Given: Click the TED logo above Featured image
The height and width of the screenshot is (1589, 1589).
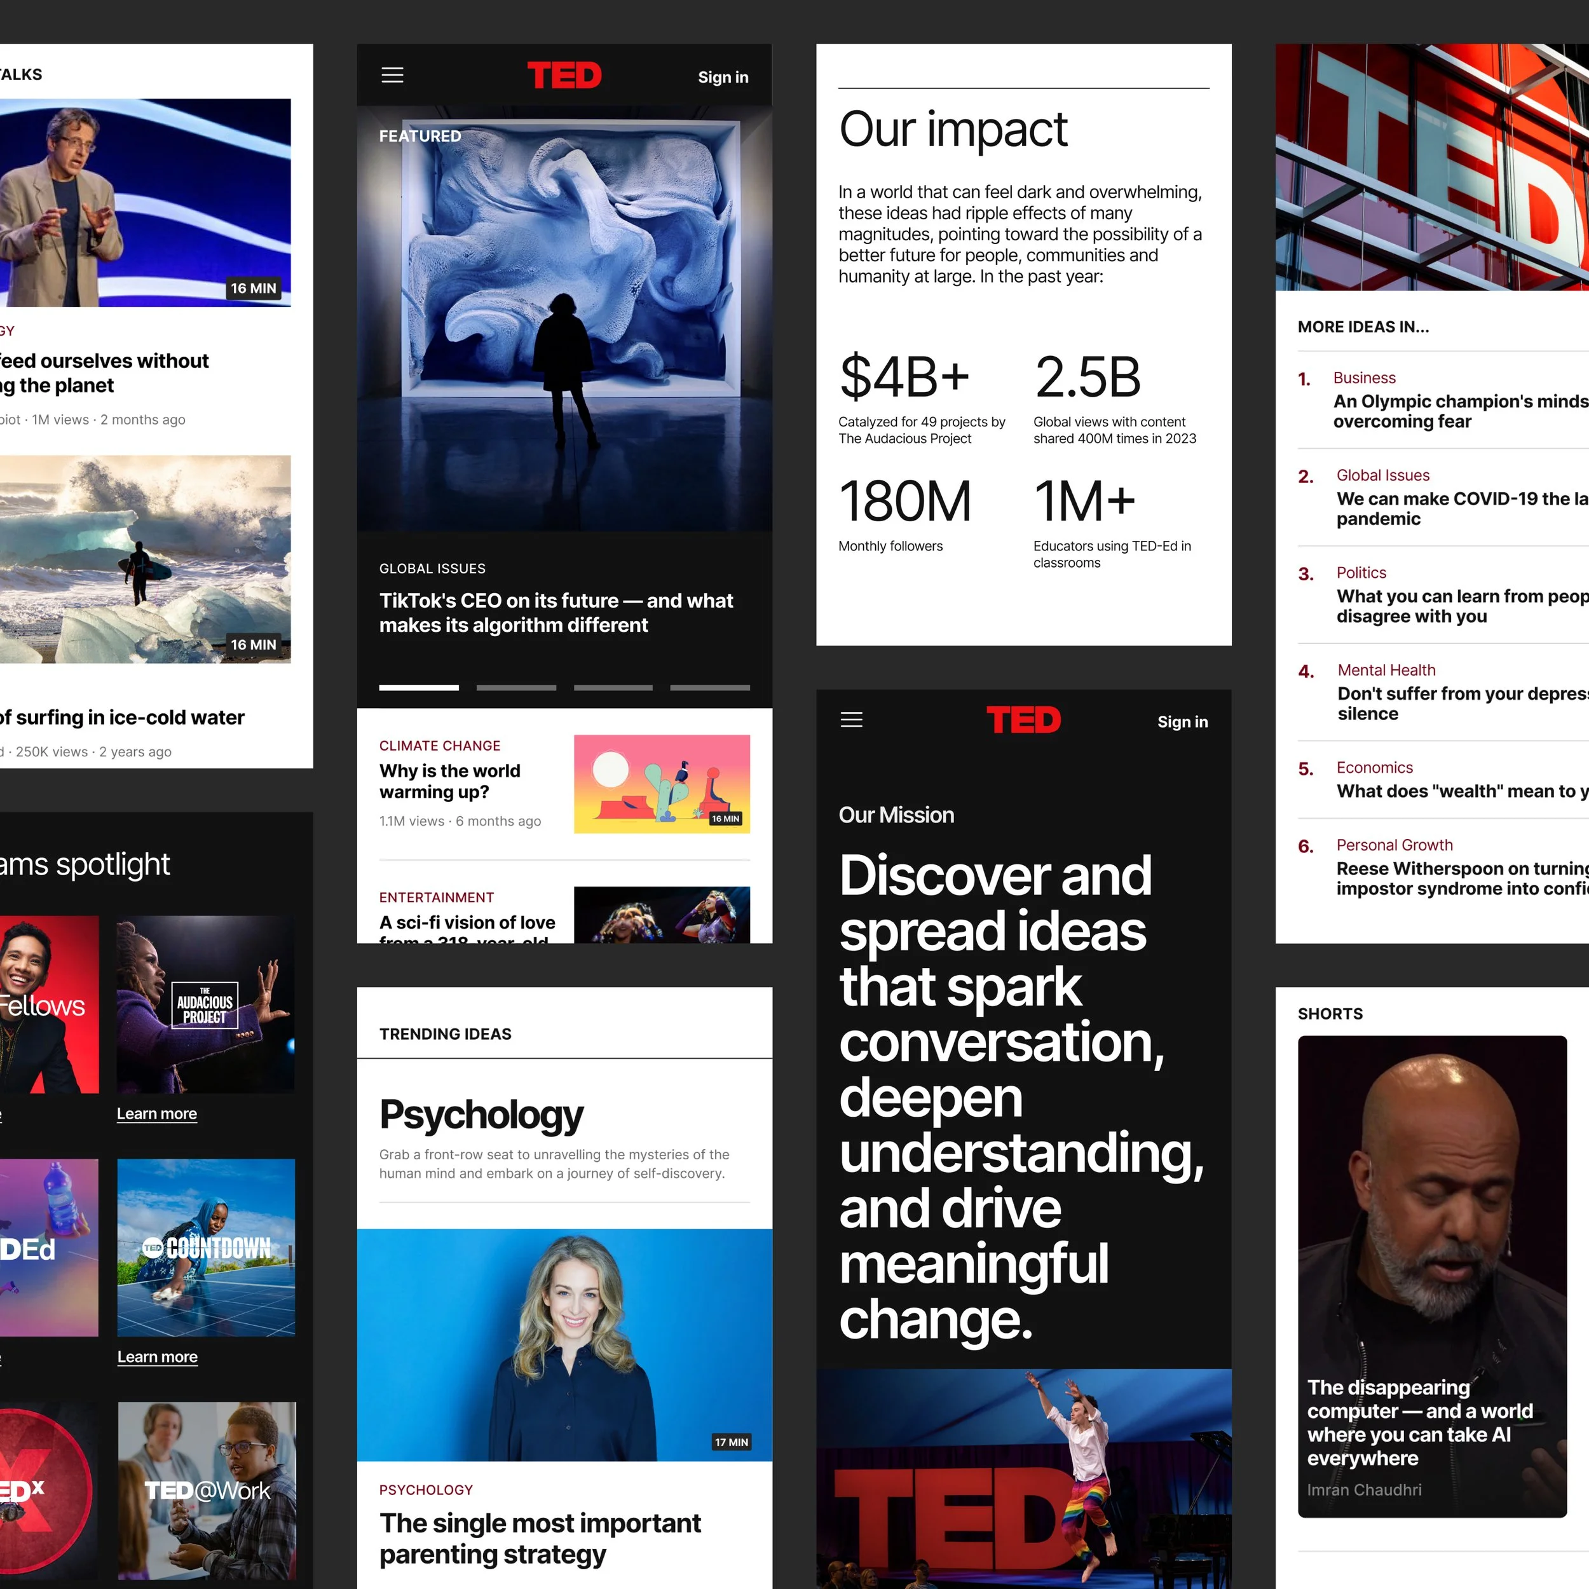Looking at the screenshot, I should point(564,76).
